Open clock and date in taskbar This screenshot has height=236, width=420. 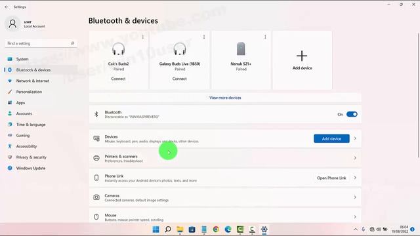[400, 229]
